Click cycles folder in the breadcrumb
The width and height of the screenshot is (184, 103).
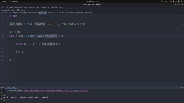pyautogui.click(x=13, y=10)
